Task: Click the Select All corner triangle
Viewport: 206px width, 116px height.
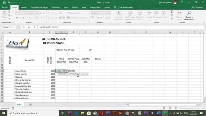Action: [x=2, y=32]
